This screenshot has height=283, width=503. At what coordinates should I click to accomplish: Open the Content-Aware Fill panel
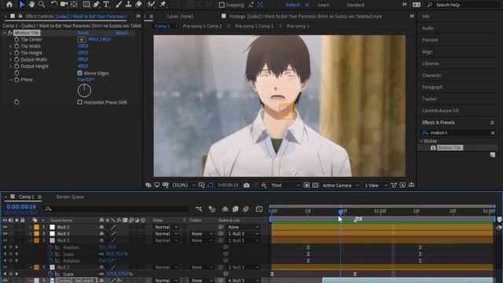pyautogui.click(x=440, y=111)
